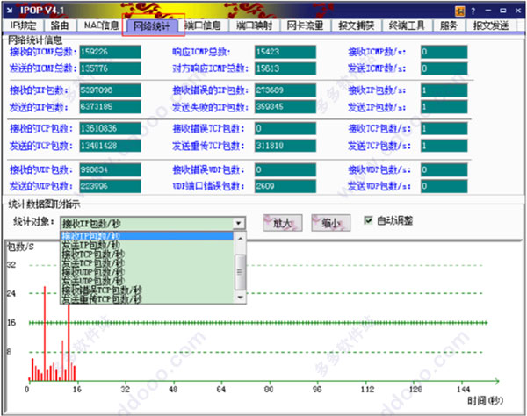Click the 统计对象 label
Viewport: 527px width, 416px height.
pos(33,221)
